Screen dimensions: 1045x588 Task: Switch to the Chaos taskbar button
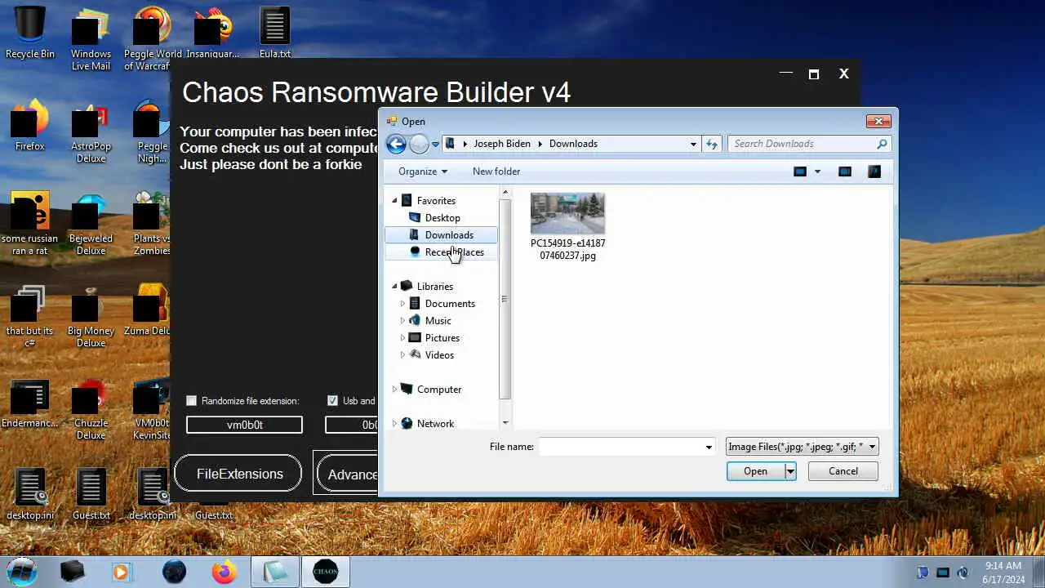[x=326, y=572]
